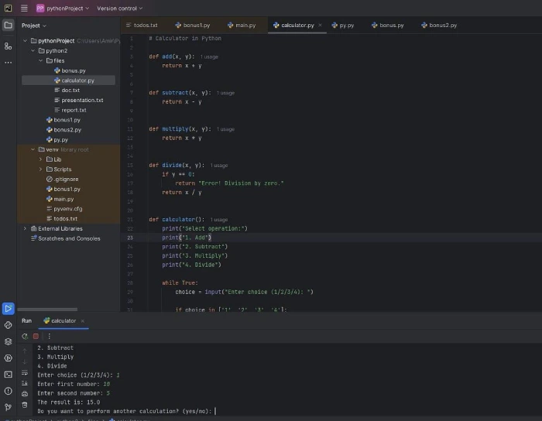Screen dimensions: 542x421
Task: Rerun the calculator script
Action: click(x=25, y=336)
